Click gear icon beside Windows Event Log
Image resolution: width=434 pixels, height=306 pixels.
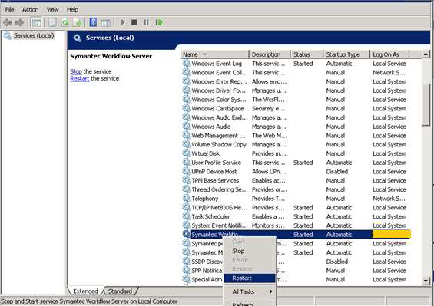187,64
